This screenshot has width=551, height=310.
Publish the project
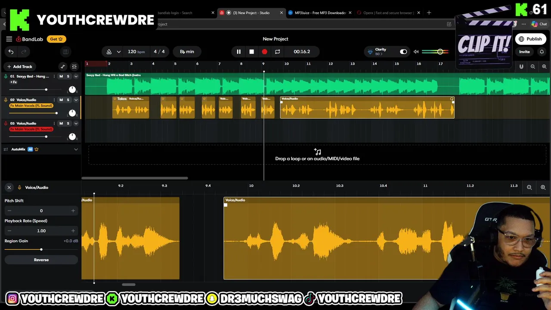530,39
